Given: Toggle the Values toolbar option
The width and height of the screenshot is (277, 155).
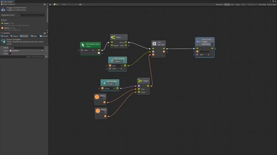Looking at the screenshot, I should (x=227, y=5).
